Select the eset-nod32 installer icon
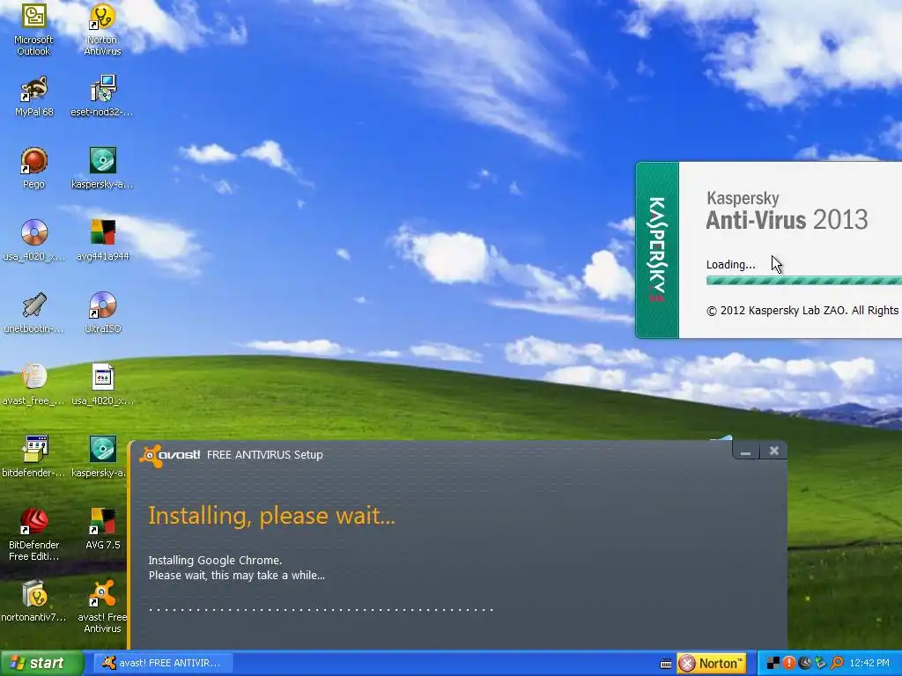This screenshot has height=676, width=902. tap(102, 96)
